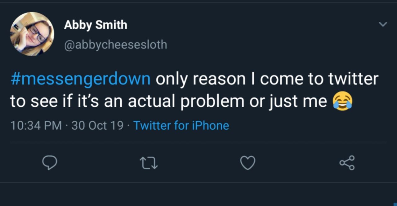Viewport: 397px width, 206px height.
Task: Open the #messengerdown hashtag
Action: [x=80, y=79]
